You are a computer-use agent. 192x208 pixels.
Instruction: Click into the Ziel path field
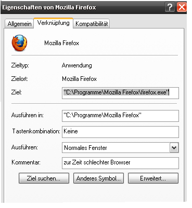(x=120, y=93)
